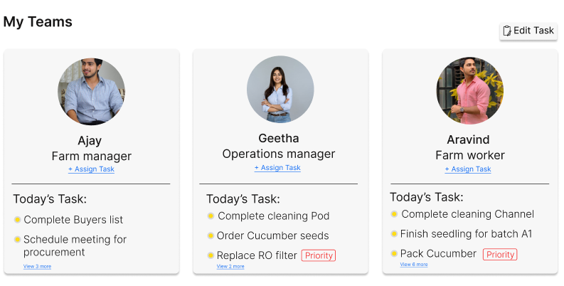Image resolution: width=564 pixels, height=286 pixels.
Task: Click yellow dot beside Order Cucumber seeds
Action: click(x=211, y=235)
